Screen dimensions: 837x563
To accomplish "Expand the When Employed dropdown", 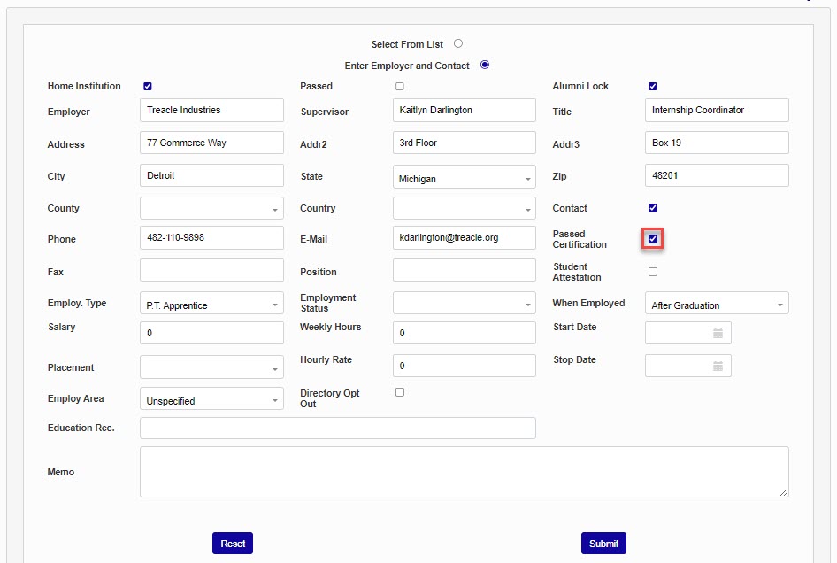I will click(x=717, y=305).
